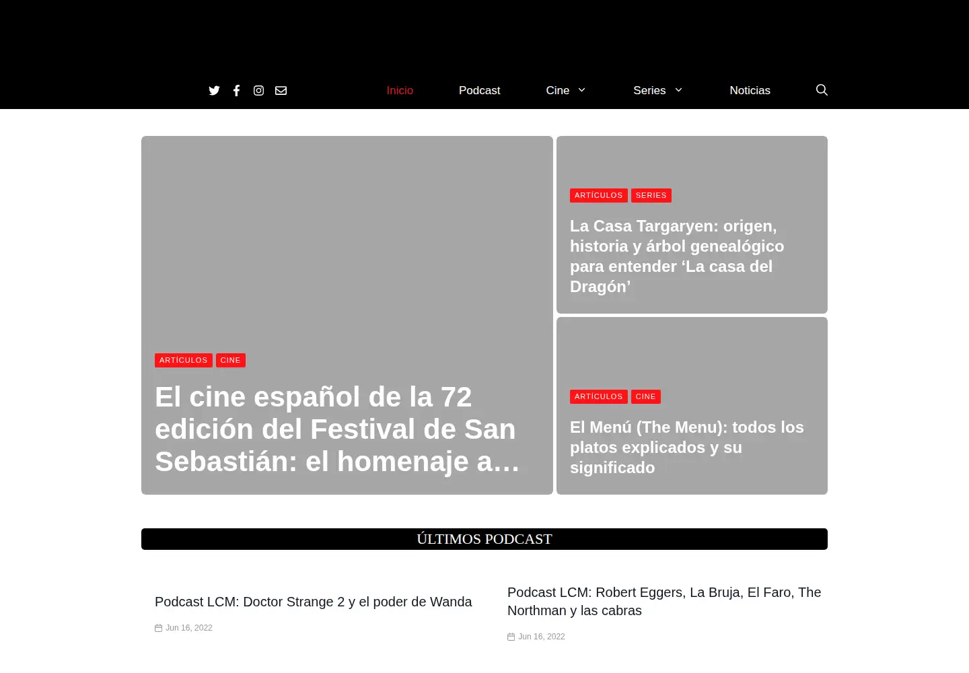Open the Twitter profile icon
Screen dimensions: 969x673
[x=214, y=90]
